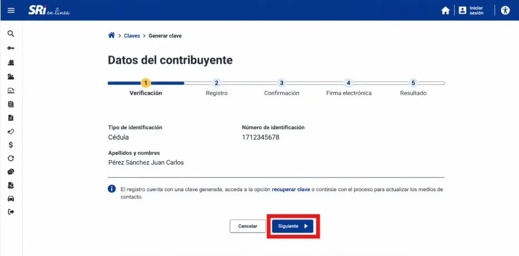Open the dollar sign sidebar icon

pos(11,145)
